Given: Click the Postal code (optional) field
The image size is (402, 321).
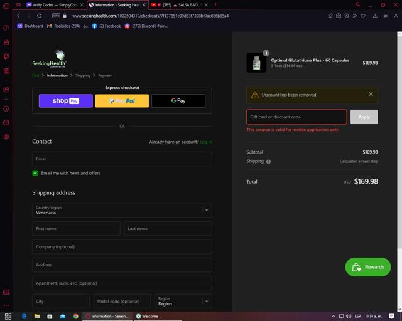Looking at the screenshot, I should point(122,302).
